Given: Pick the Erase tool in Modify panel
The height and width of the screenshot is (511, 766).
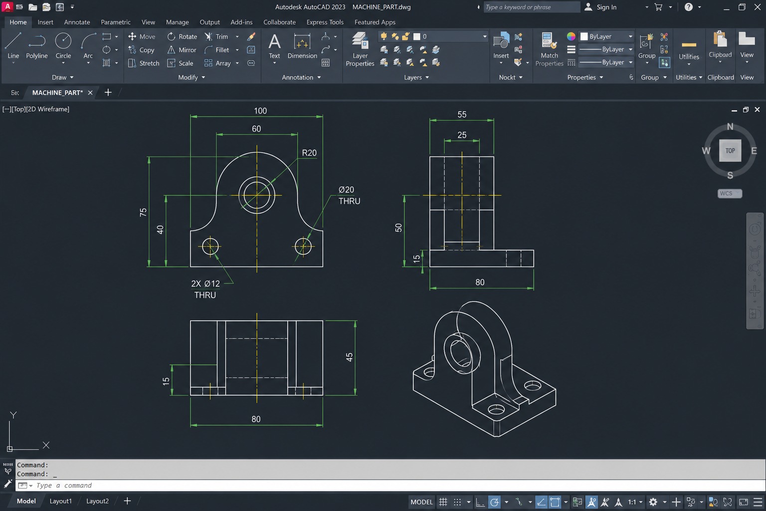Looking at the screenshot, I should (251, 36).
